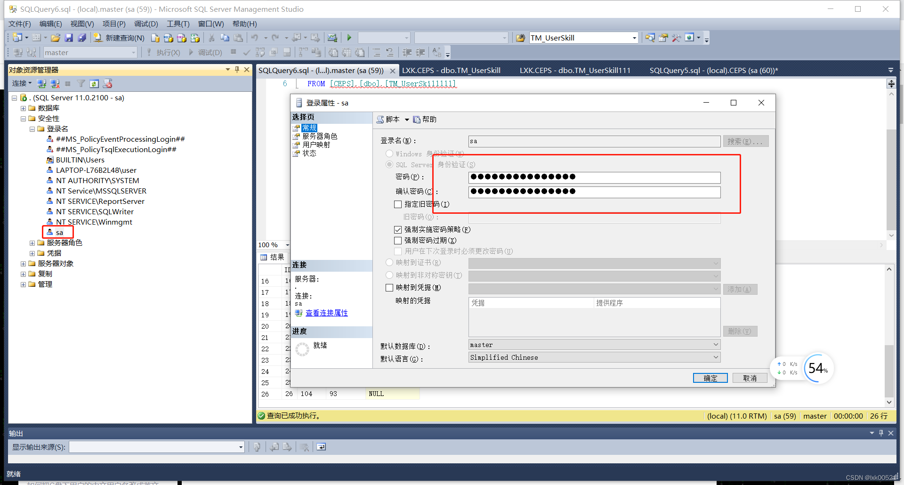Adjust the 100% editor zoom control
Image resolution: width=904 pixels, height=485 pixels.
point(273,244)
